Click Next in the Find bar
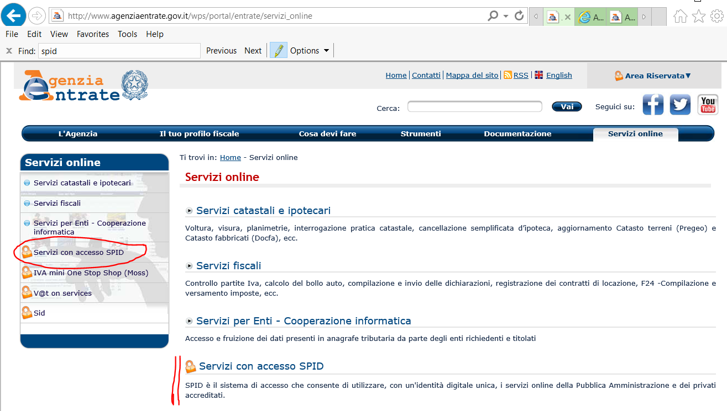The image size is (727, 411). pos(253,51)
